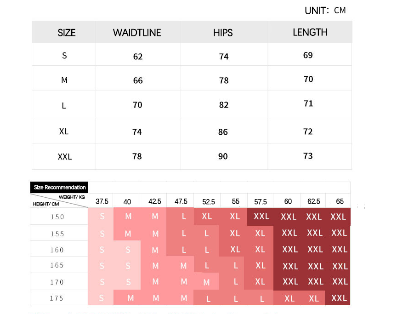Select the 47.5 weight column header
The height and width of the screenshot is (314, 397).
[181, 201]
